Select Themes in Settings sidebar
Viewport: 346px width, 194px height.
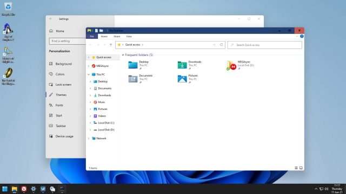pyautogui.click(x=61, y=95)
